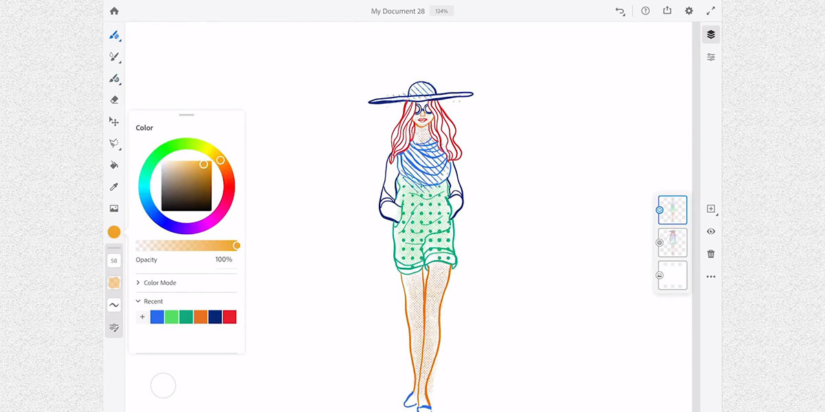The height and width of the screenshot is (412, 825).
Task: Select the top layer thumbnail
Action: 672,210
